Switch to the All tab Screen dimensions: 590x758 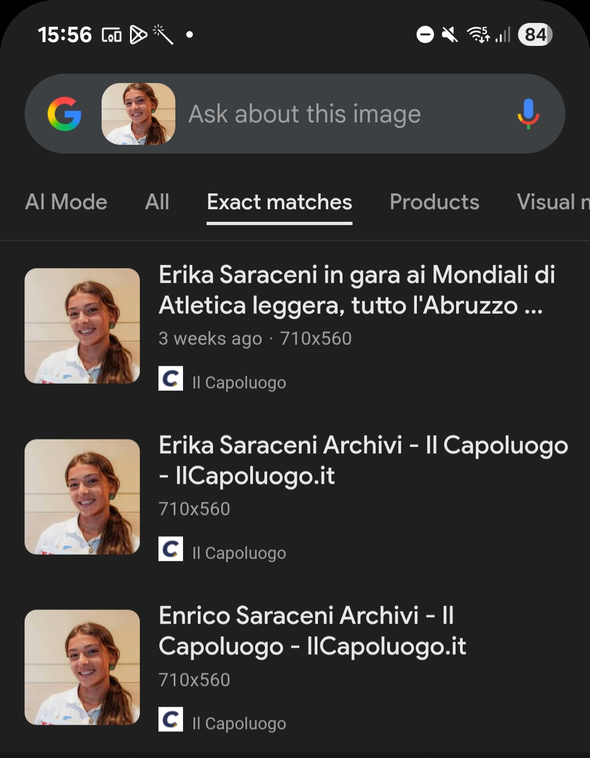click(157, 202)
